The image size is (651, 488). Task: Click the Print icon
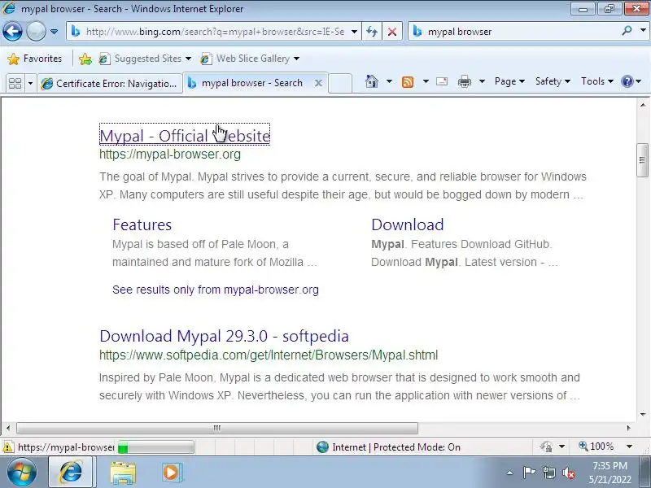[x=464, y=82]
